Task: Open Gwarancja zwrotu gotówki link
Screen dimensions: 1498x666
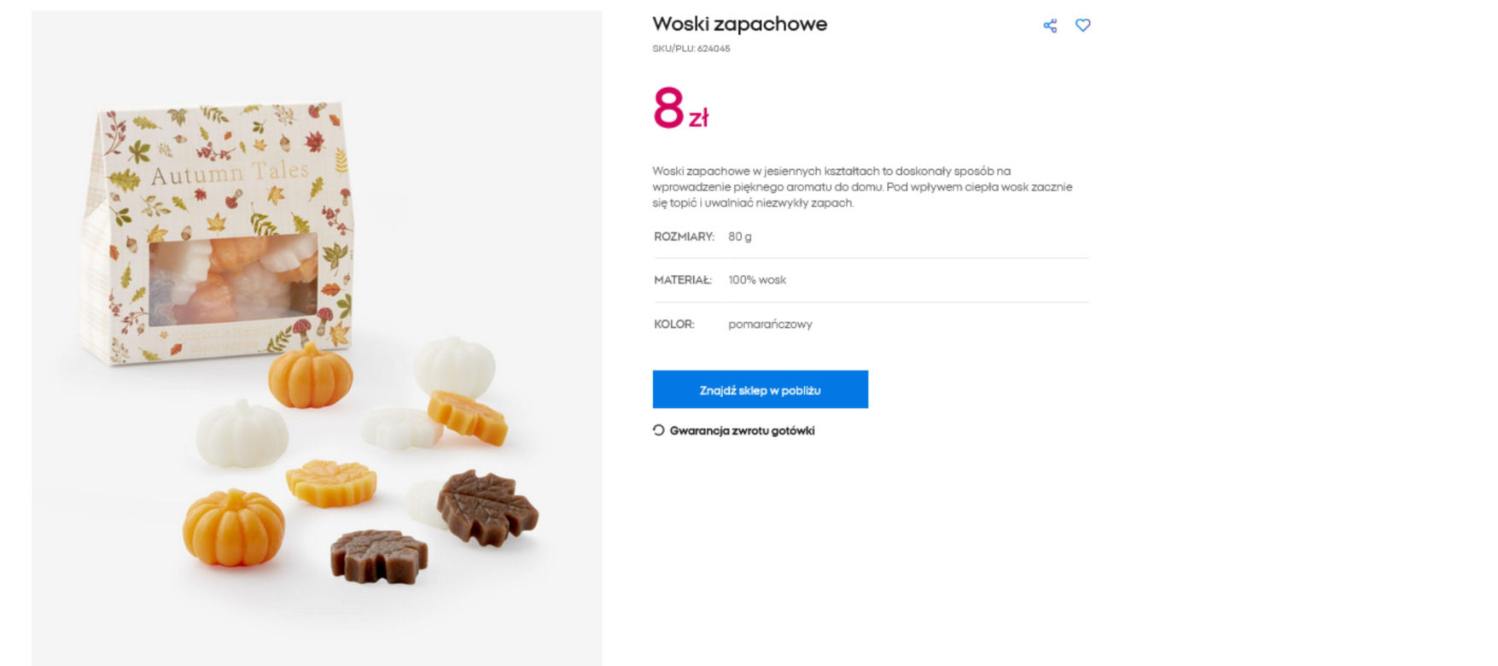Action: point(742,430)
